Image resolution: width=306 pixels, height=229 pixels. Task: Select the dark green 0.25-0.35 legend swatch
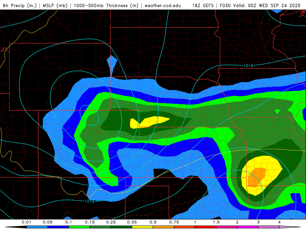tap(121, 227)
